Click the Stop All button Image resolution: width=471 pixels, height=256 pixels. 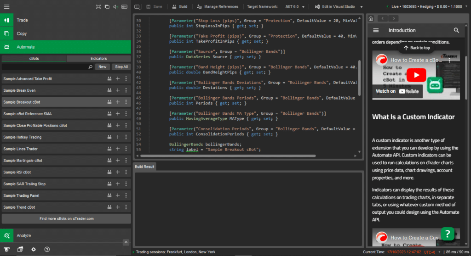[121, 67]
